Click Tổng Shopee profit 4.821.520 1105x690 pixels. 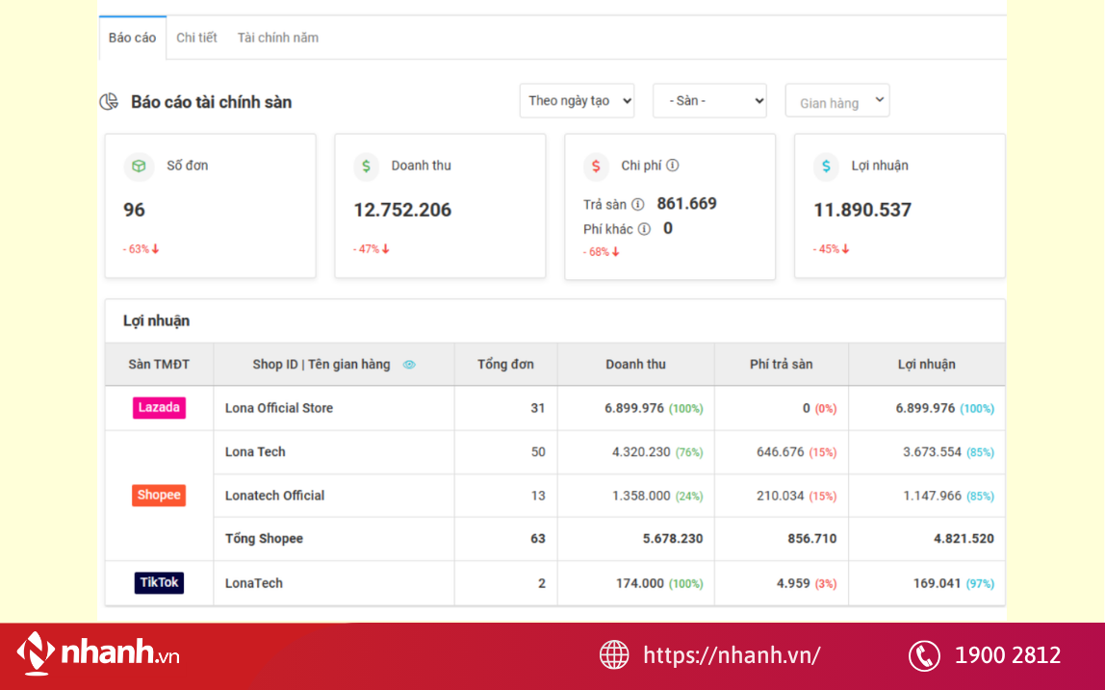[964, 539]
